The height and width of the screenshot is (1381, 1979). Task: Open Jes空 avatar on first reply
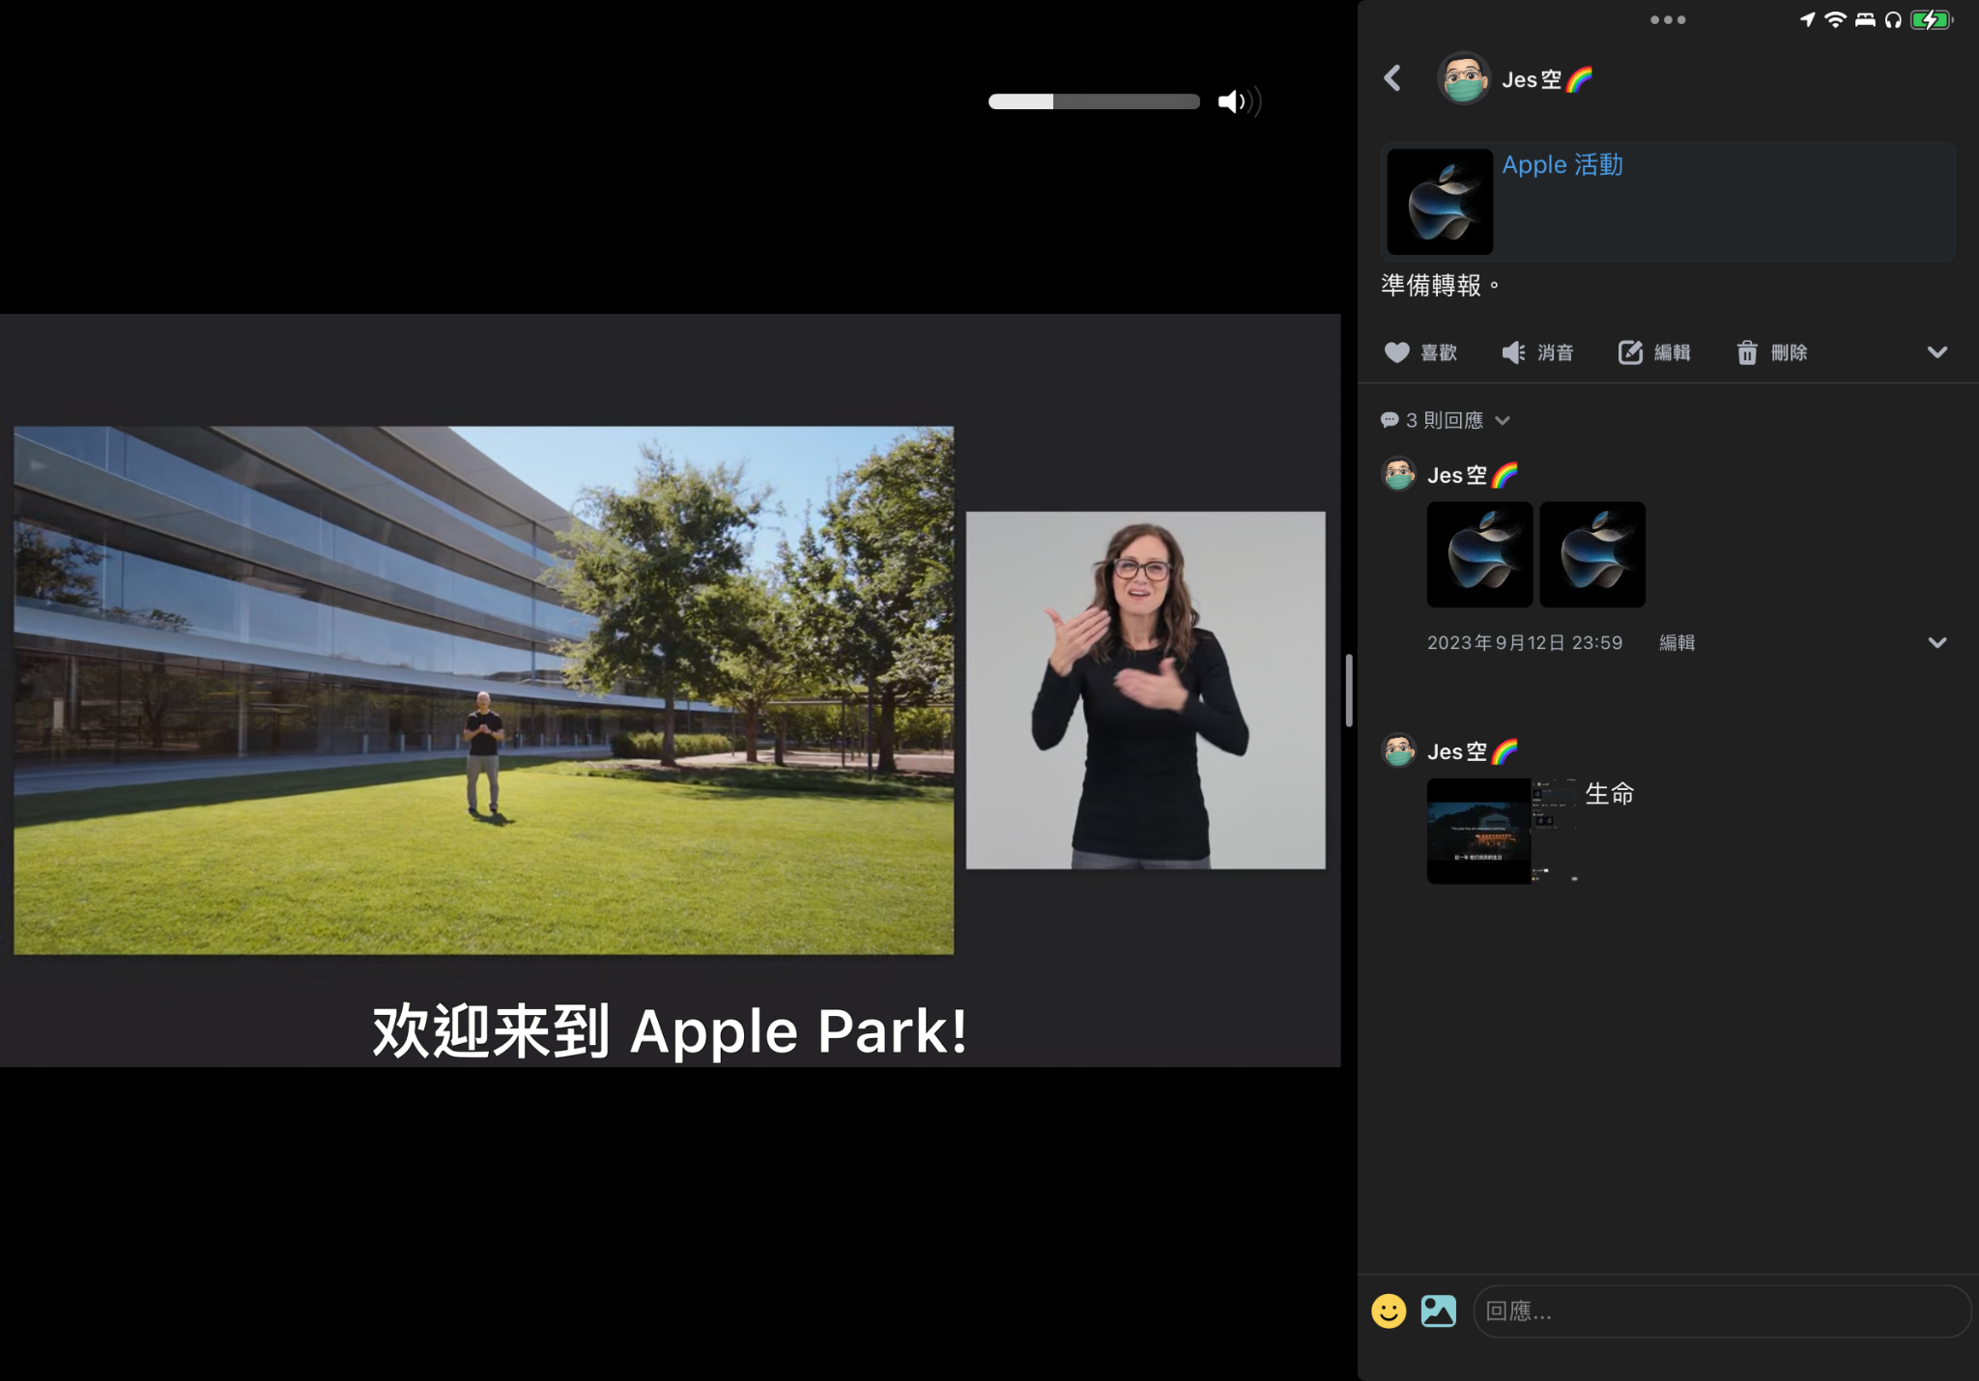(1399, 474)
